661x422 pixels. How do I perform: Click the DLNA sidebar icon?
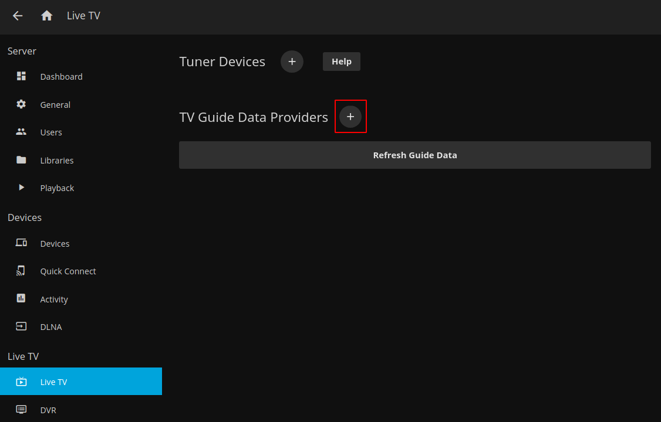coord(21,326)
